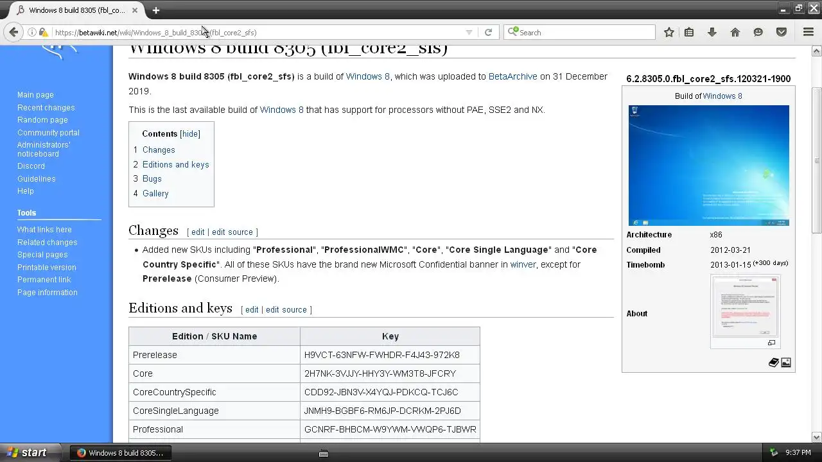Go to the Firefox home page icon
The height and width of the screenshot is (462, 822).
(735, 32)
